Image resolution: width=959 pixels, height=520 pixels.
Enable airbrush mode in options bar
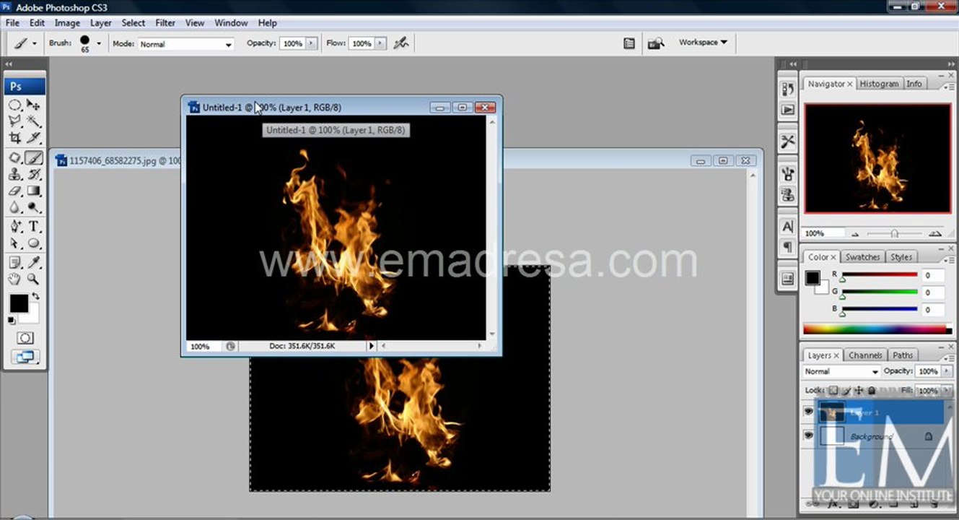[401, 43]
